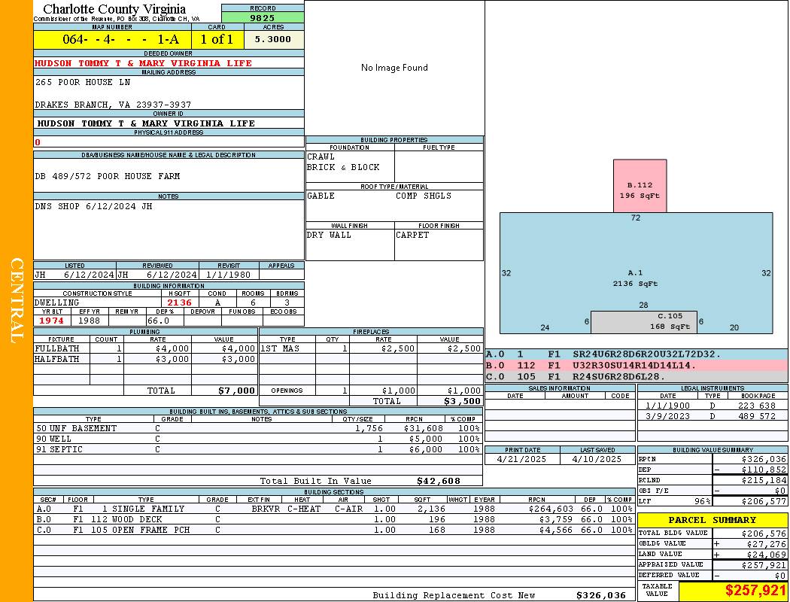Select the HALFBATH plumbing fixture row
The image size is (790, 602).
coord(146,359)
